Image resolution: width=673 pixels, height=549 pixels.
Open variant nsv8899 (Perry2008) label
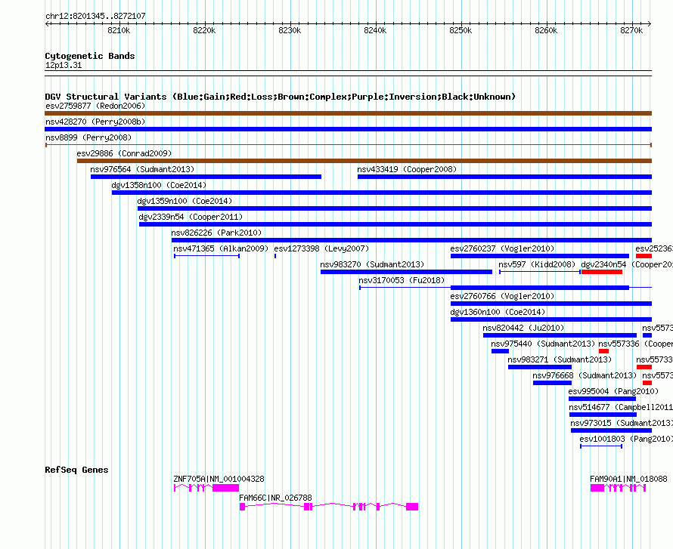[x=88, y=137]
